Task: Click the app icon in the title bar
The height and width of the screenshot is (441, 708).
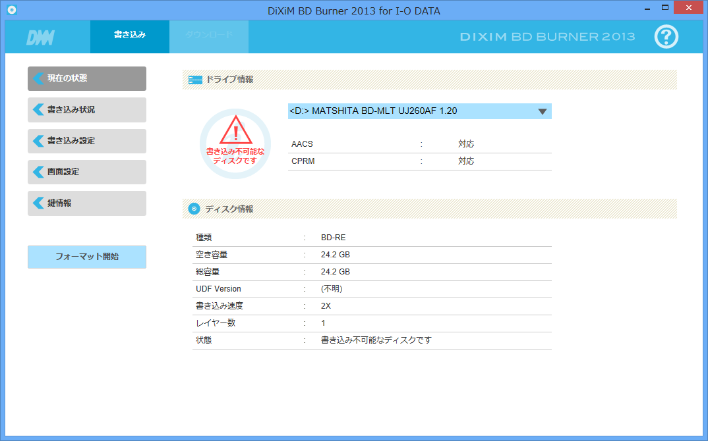Action: coord(12,9)
